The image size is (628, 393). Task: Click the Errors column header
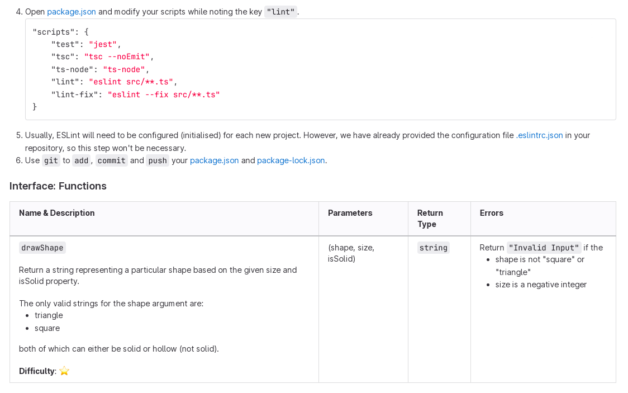pos(491,212)
